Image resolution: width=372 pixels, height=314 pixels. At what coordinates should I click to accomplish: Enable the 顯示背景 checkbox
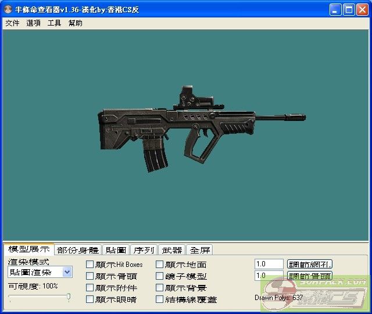pyautogui.click(x=159, y=288)
